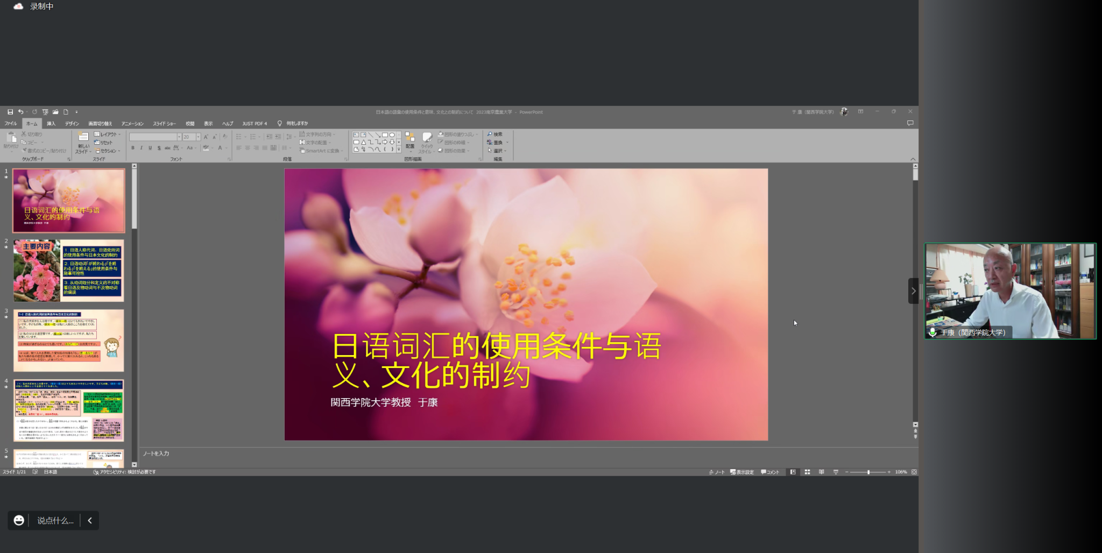Screen dimensions: 1102x553
Task: Toggle Bold formatting button
Action: 133,148
